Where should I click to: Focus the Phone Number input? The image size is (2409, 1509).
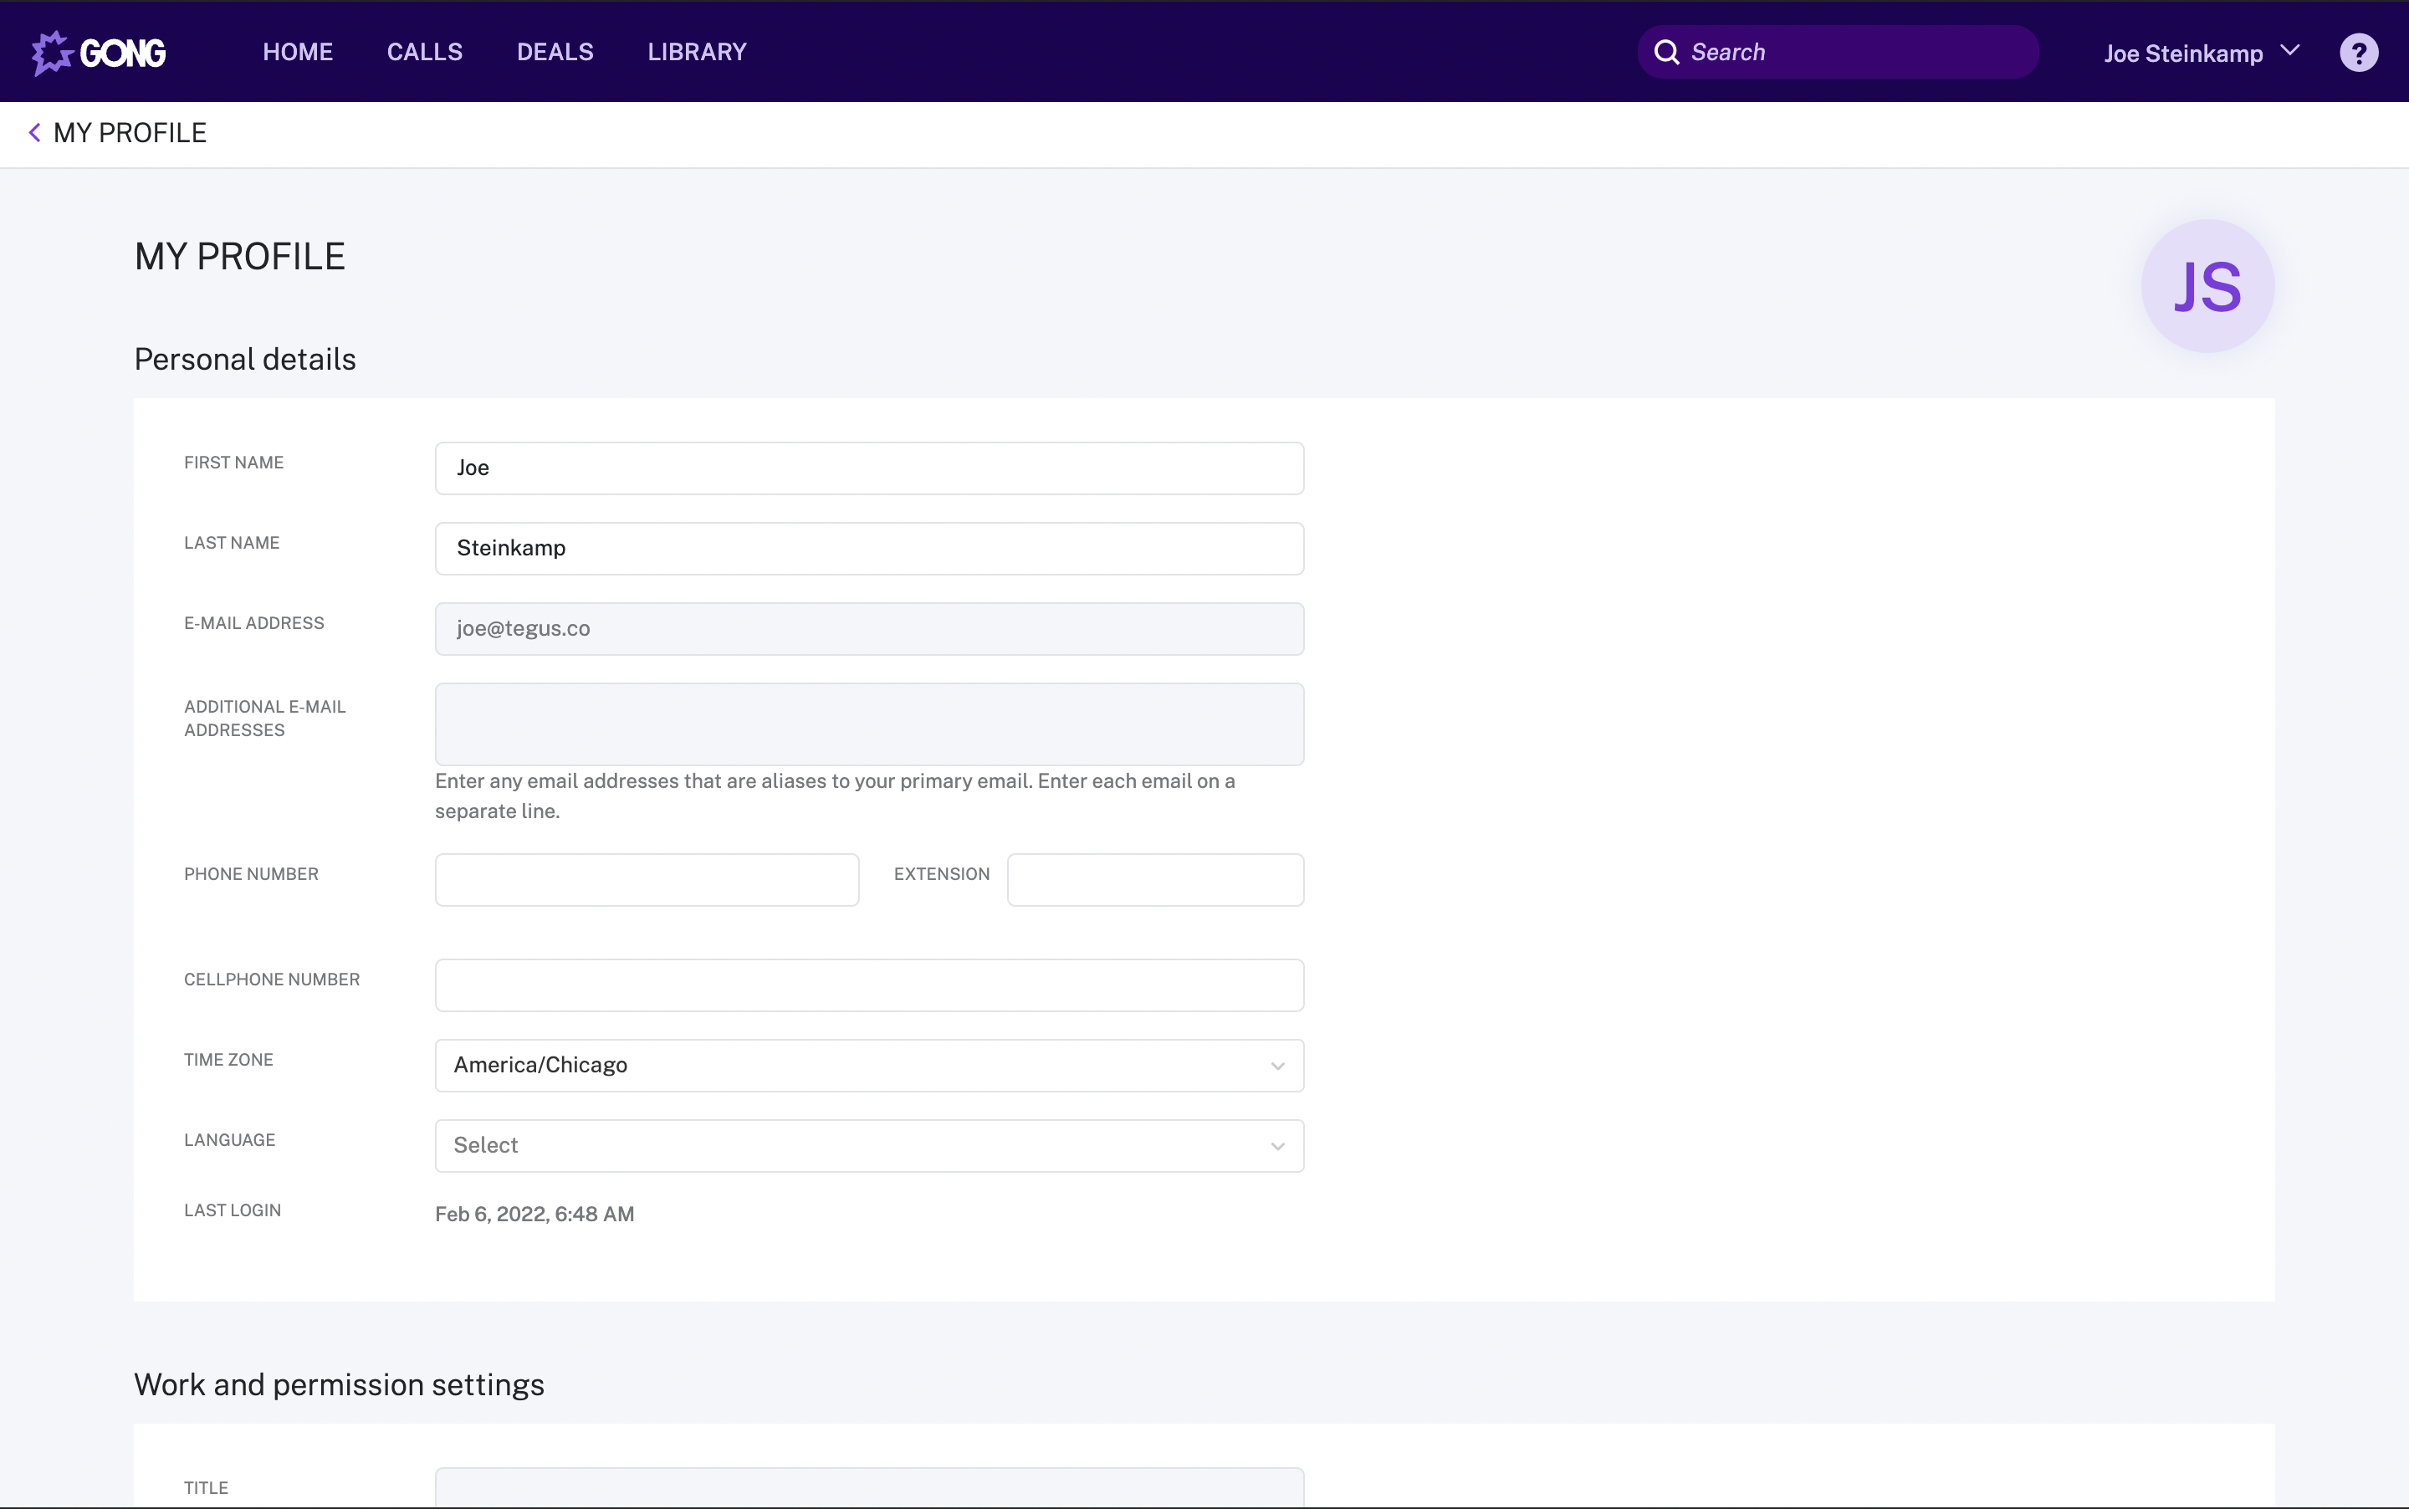647,879
